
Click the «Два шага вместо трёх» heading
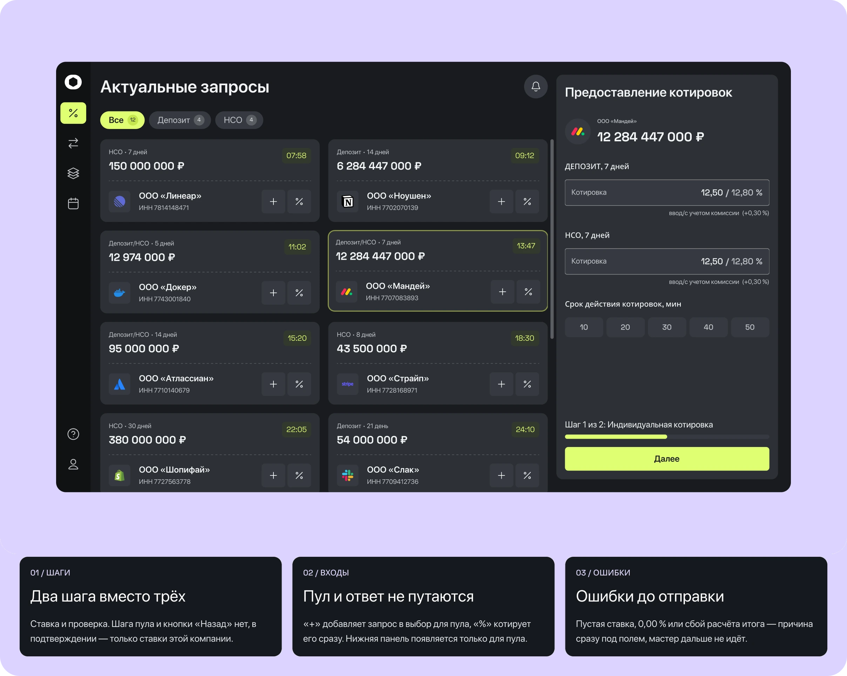pos(108,596)
